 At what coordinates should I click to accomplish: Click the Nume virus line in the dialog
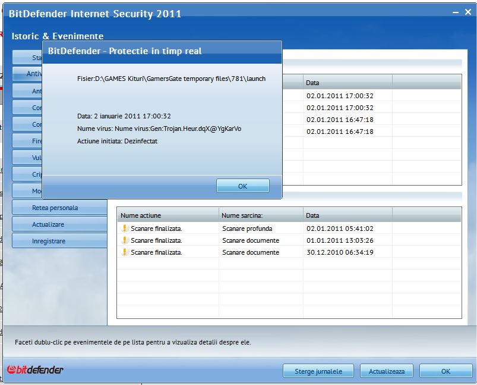(x=159, y=129)
